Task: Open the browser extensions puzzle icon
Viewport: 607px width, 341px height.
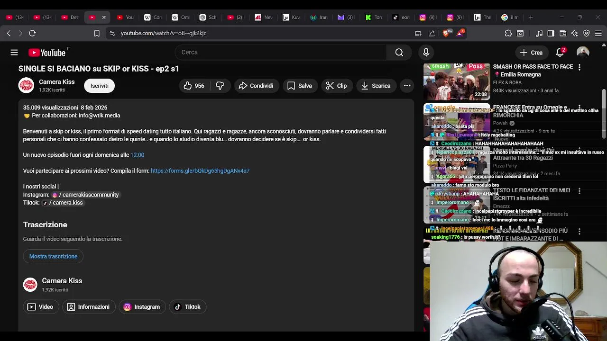Action: click(x=508, y=33)
